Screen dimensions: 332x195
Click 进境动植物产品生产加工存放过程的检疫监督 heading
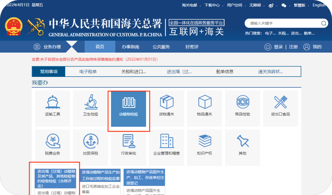[x=101, y=175]
